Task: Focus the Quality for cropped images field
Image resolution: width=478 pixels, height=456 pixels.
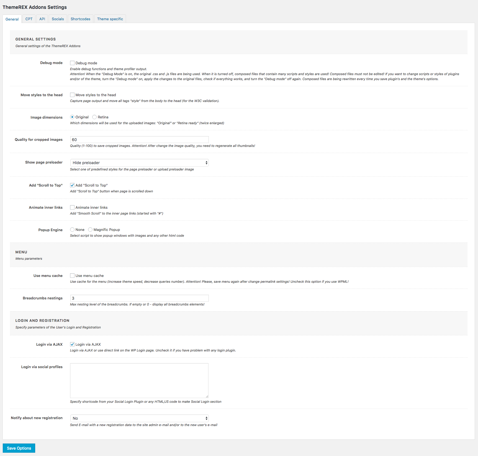Action: tap(139, 140)
